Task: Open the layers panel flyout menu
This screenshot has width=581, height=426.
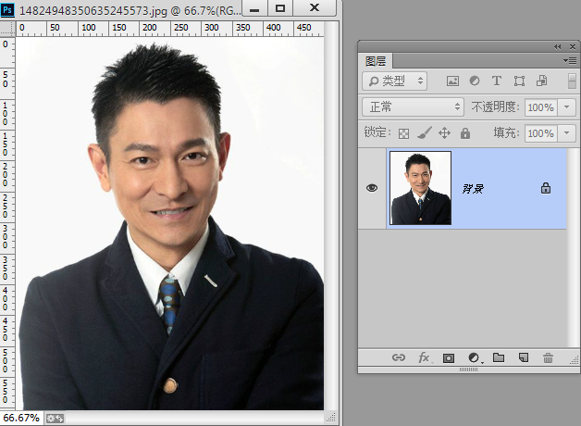Action: coord(570,60)
